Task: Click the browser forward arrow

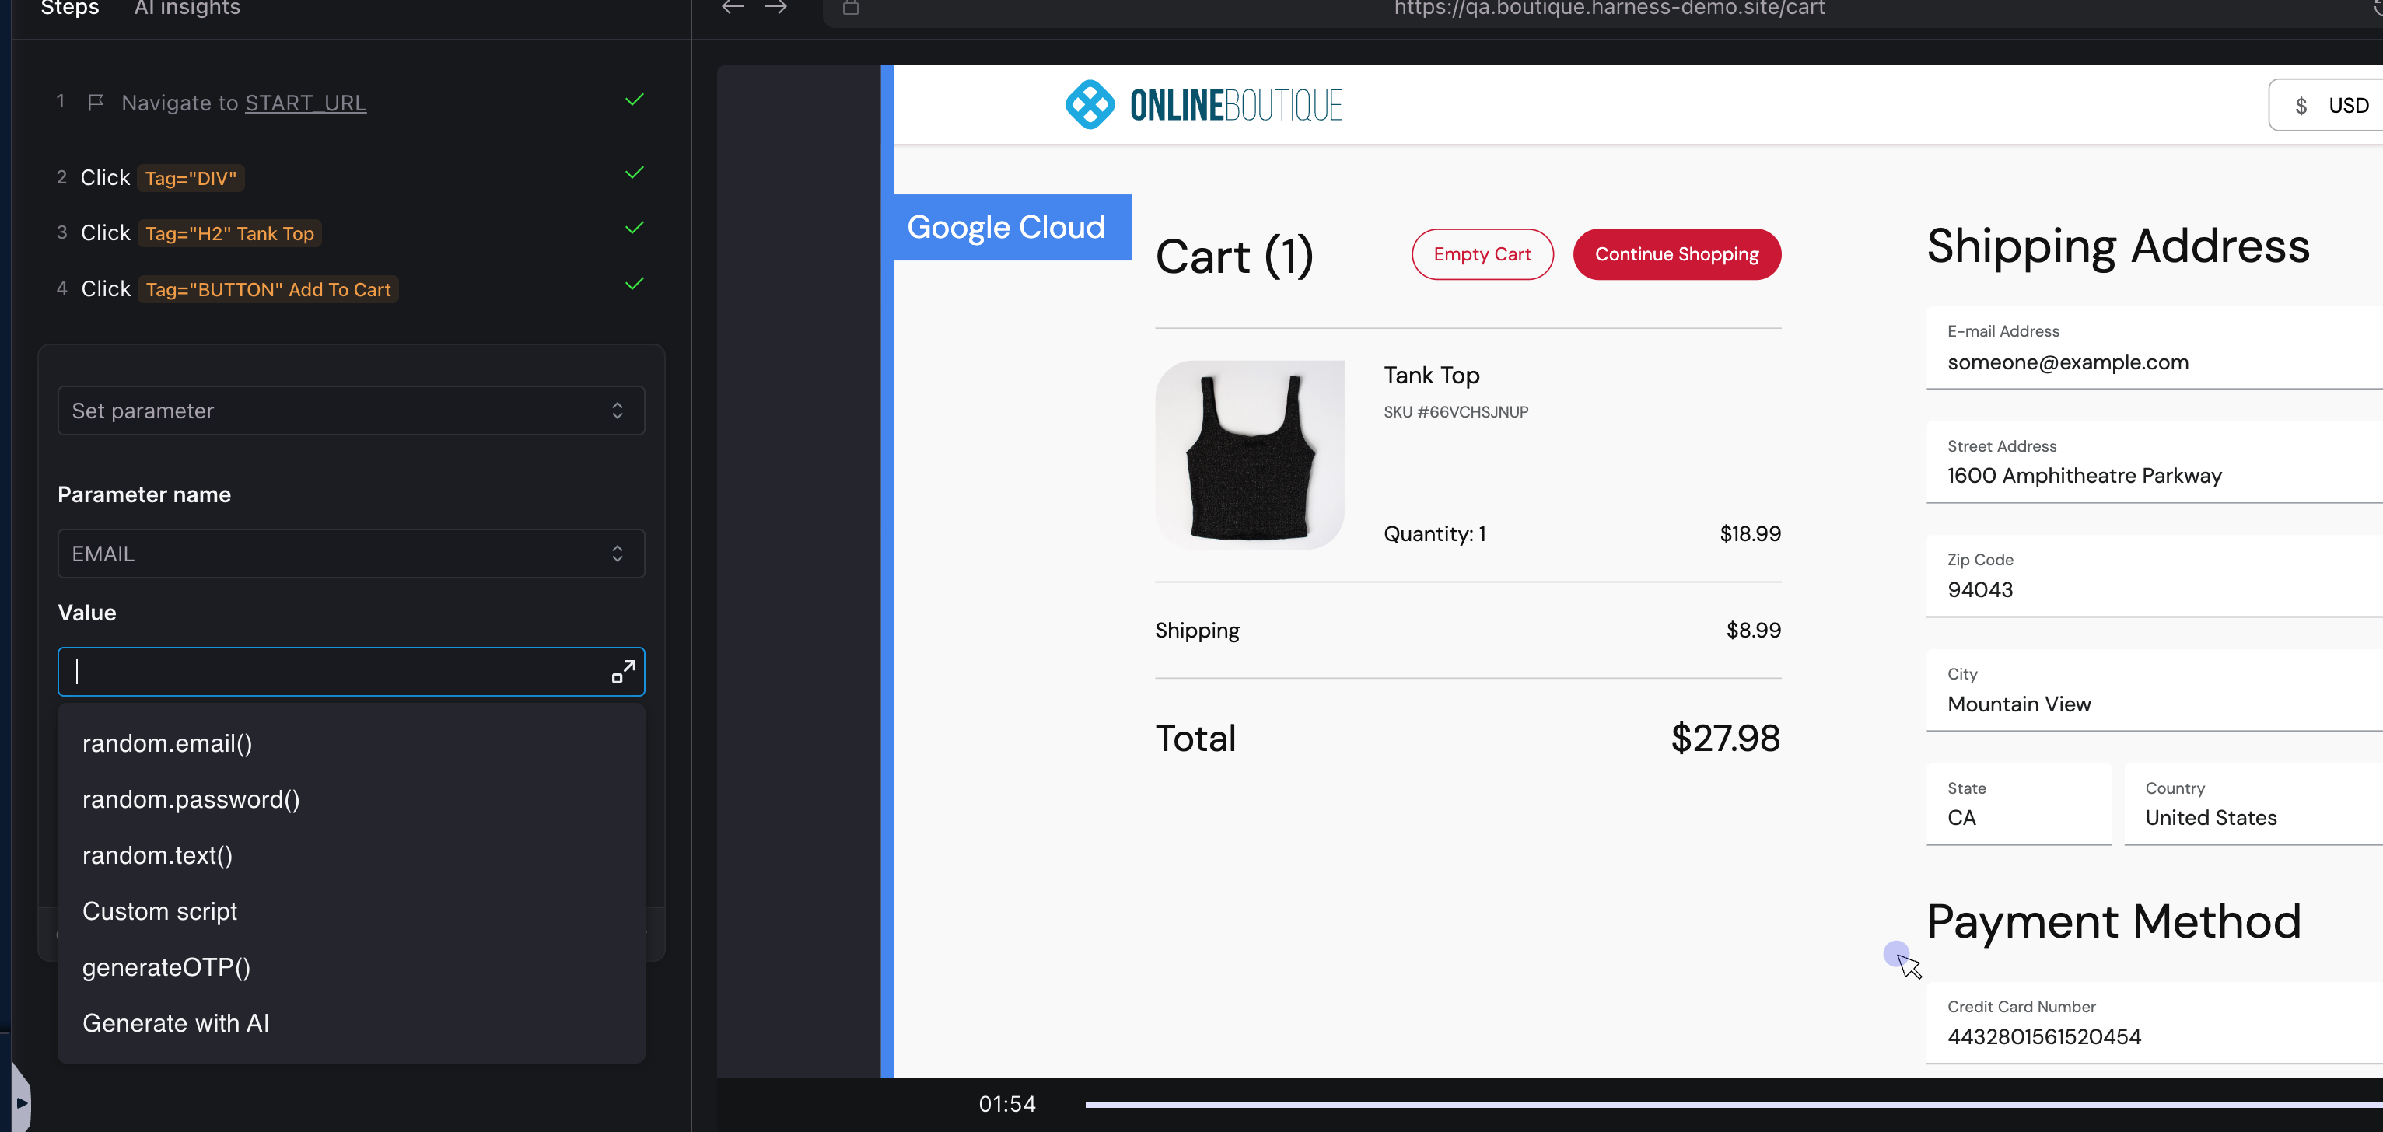Action: coord(776,8)
